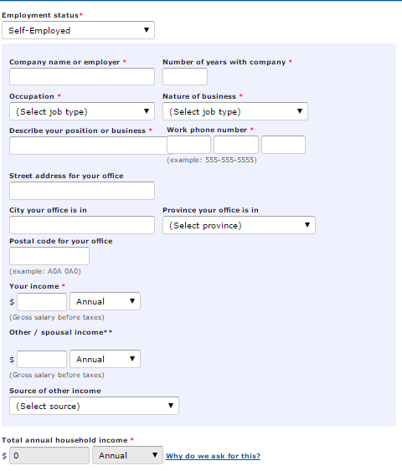Open the Nature of business dropdown
This screenshot has width=402, height=471.
[235, 111]
